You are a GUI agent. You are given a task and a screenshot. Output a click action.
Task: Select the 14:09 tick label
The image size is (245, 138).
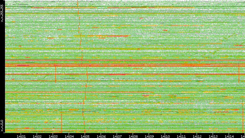pyautogui.click(x=149, y=136)
